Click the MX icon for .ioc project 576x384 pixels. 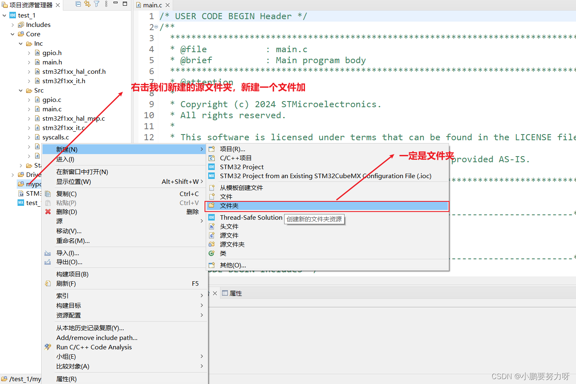211,176
